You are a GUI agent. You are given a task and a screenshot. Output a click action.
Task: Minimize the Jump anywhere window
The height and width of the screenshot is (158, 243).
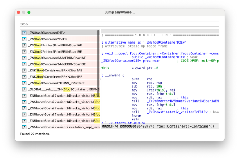click(x=24, y=12)
